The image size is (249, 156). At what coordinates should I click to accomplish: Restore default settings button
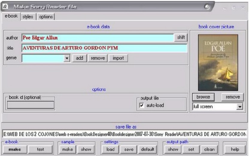pos(148,149)
